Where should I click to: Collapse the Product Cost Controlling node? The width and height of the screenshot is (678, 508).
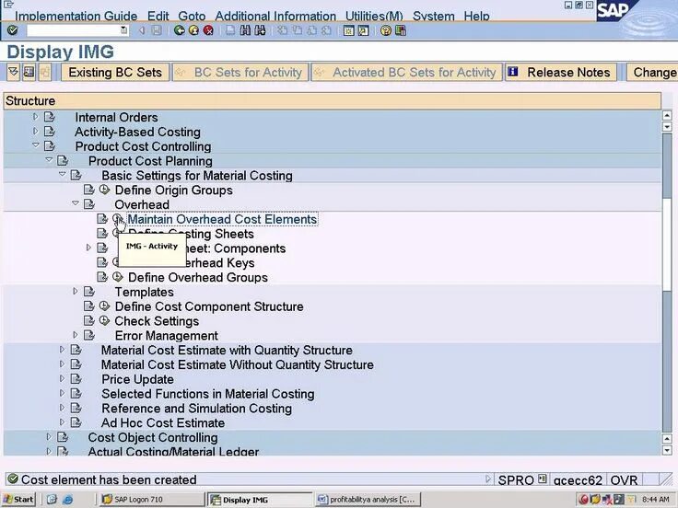(36, 145)
